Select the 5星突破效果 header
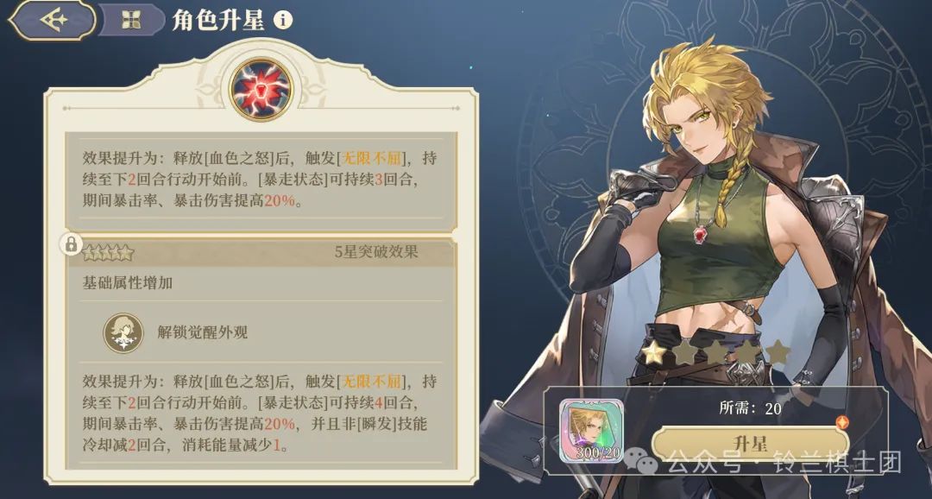932x499 pixels. coord(377,251)
